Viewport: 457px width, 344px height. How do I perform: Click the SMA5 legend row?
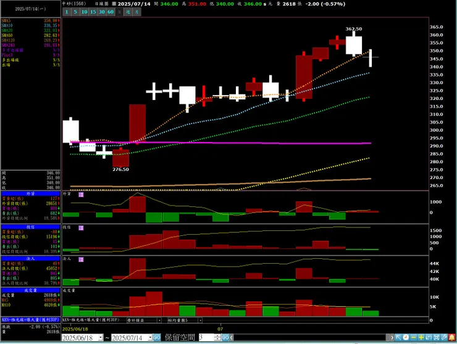[31, 21]
